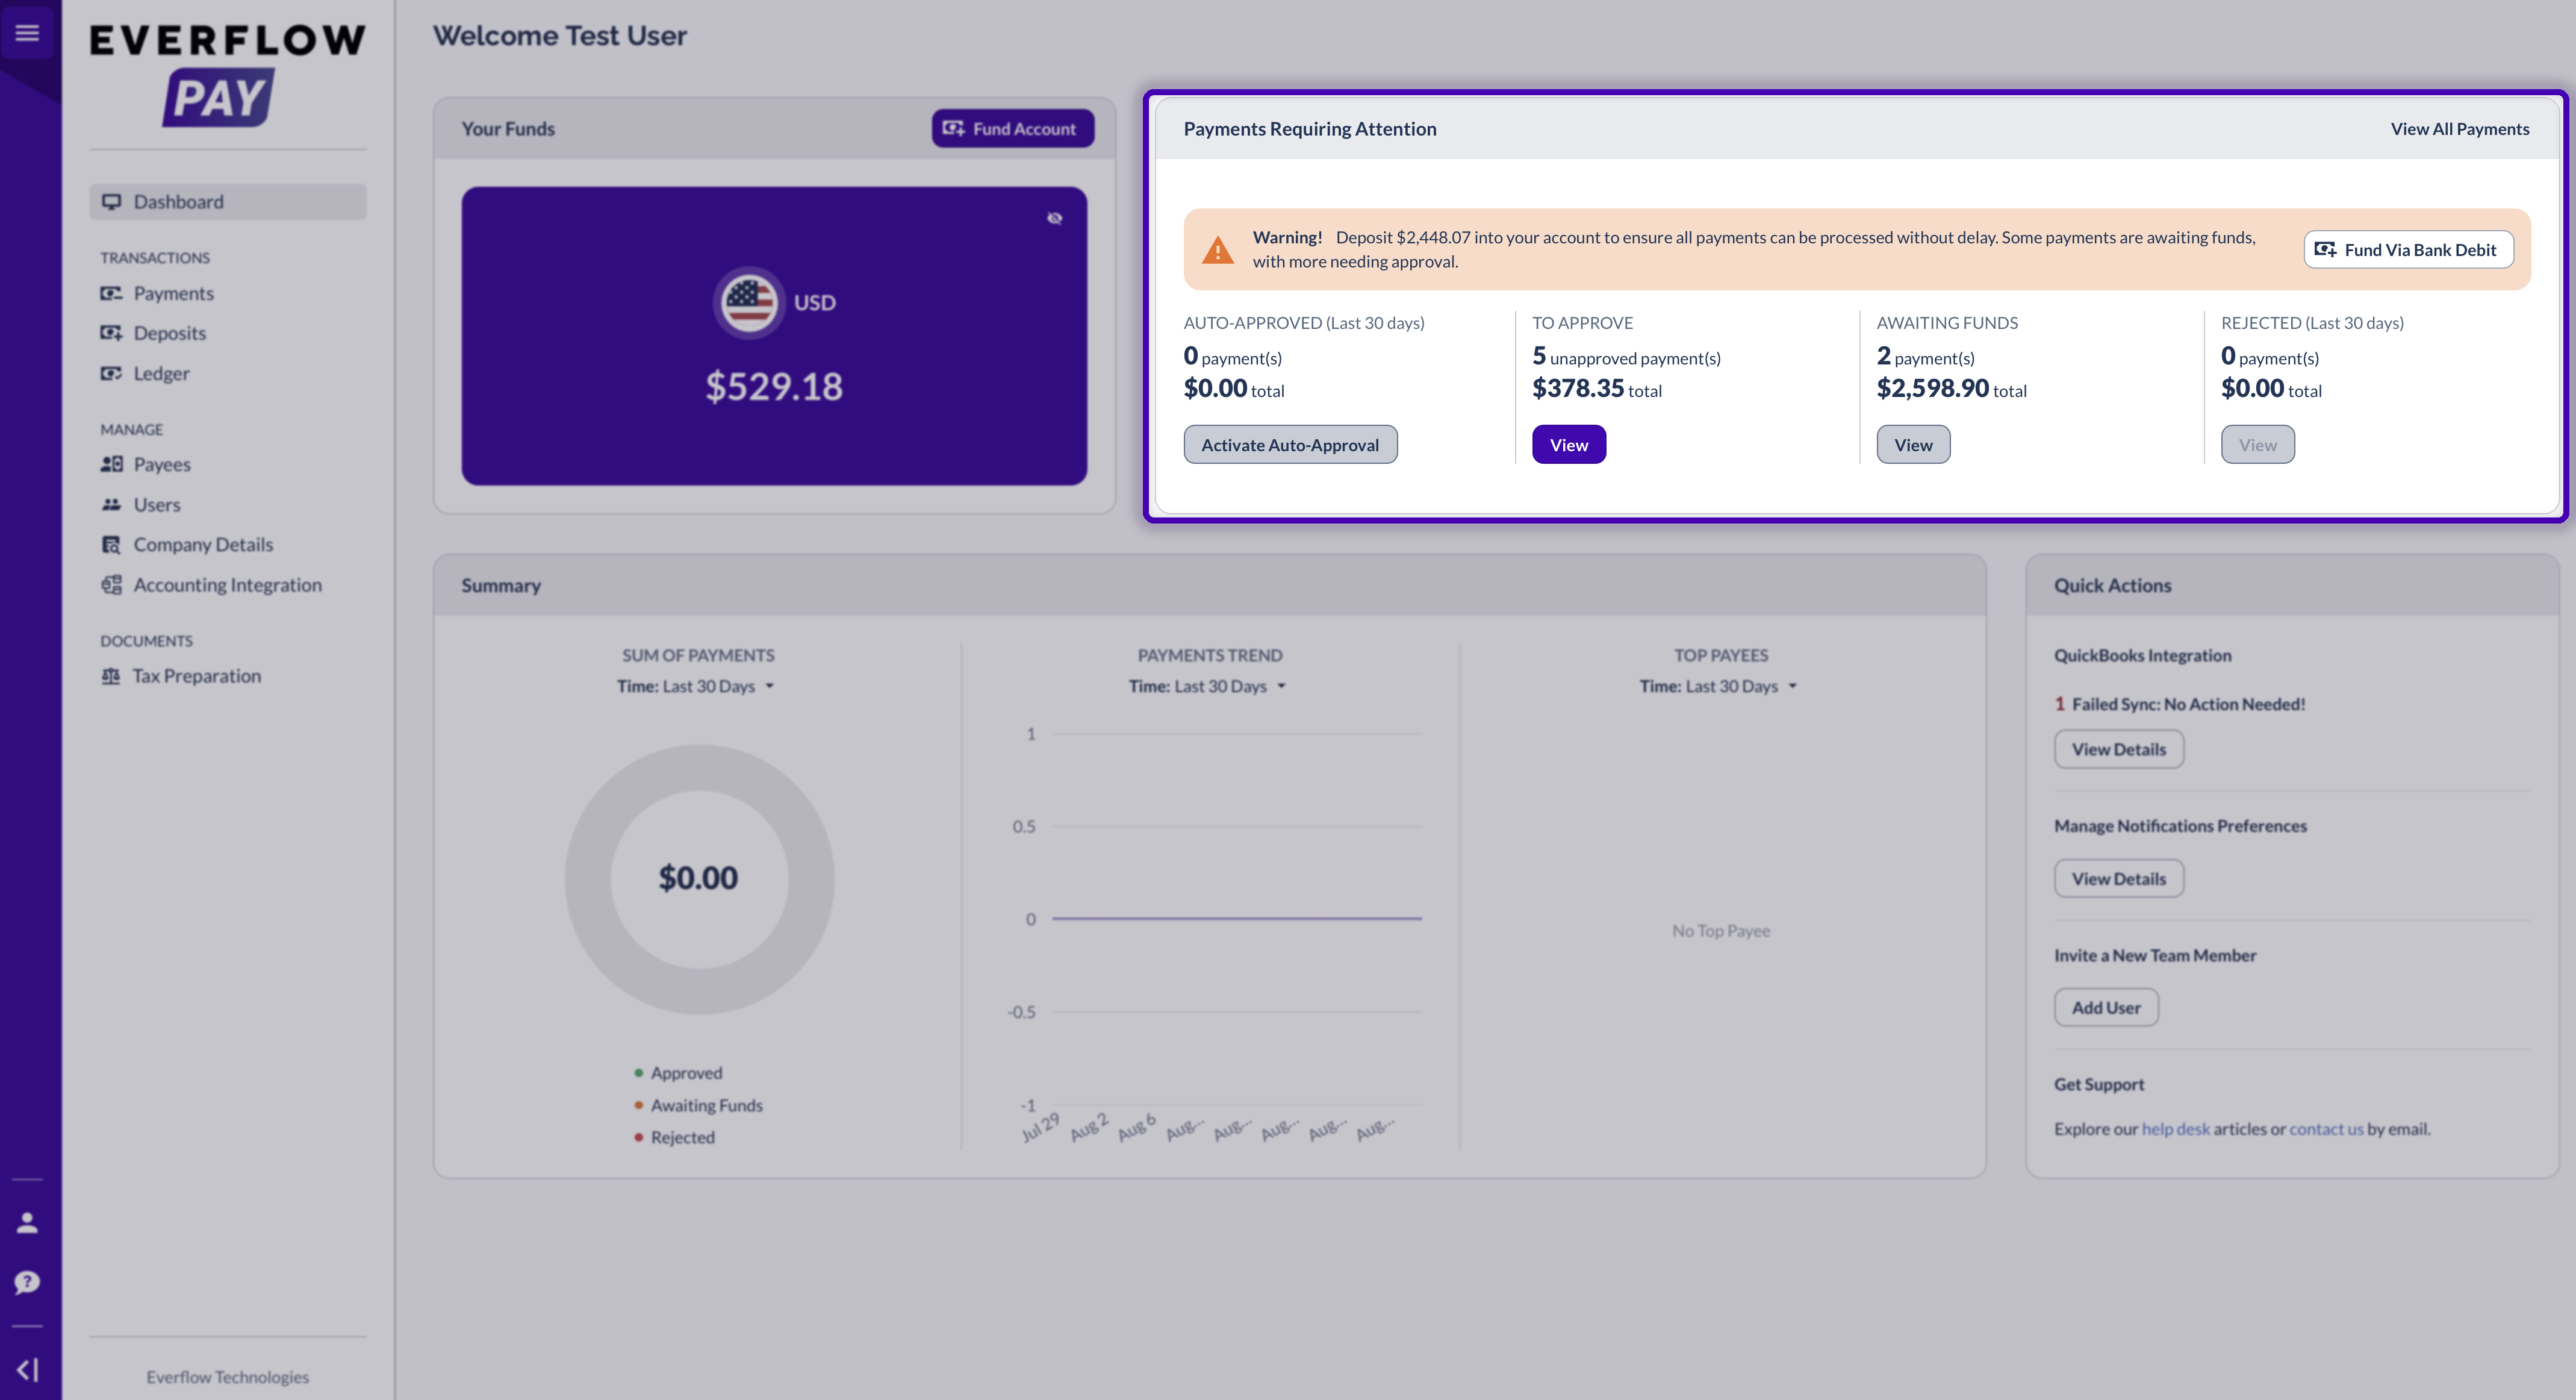Screen dimensions: 2576x1400
Task: Click the Rejected legend item
Action: (674, 1137)
